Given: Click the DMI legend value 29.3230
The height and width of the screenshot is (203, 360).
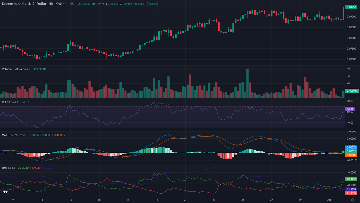Looking at the screenshot, I should [x=23, y=168].
